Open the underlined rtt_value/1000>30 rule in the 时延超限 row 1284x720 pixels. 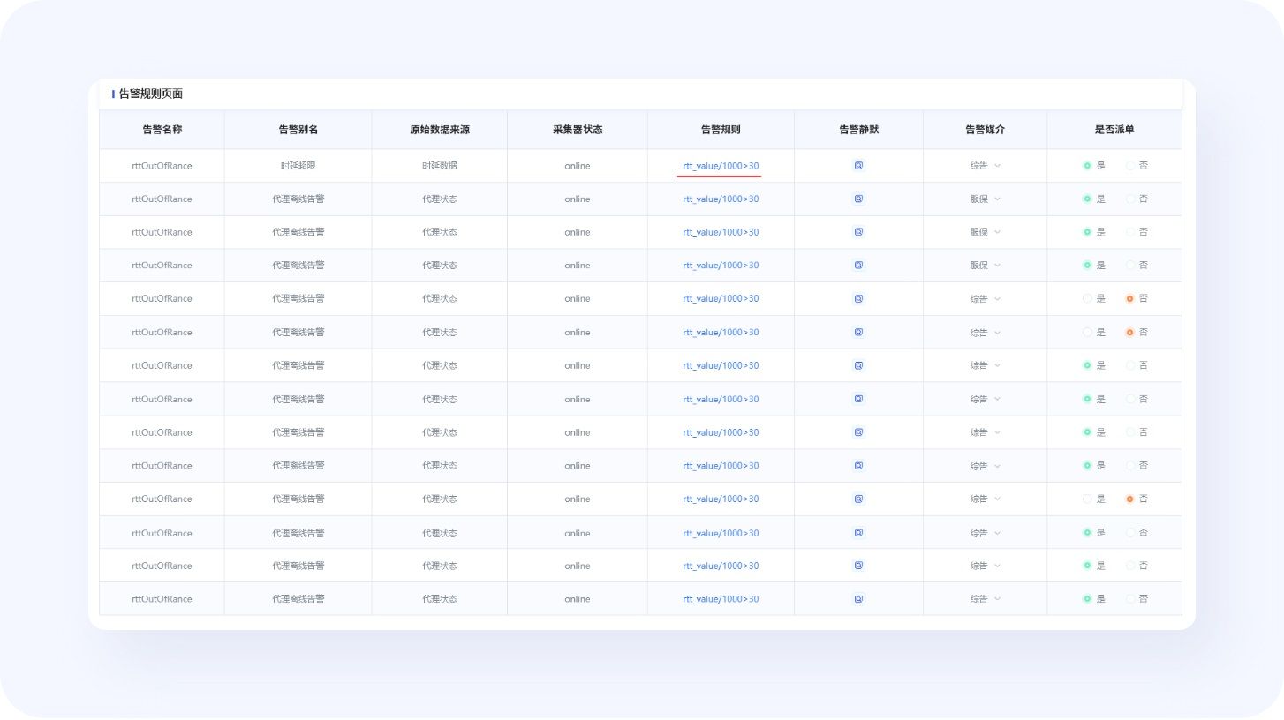tap(721, 165)
